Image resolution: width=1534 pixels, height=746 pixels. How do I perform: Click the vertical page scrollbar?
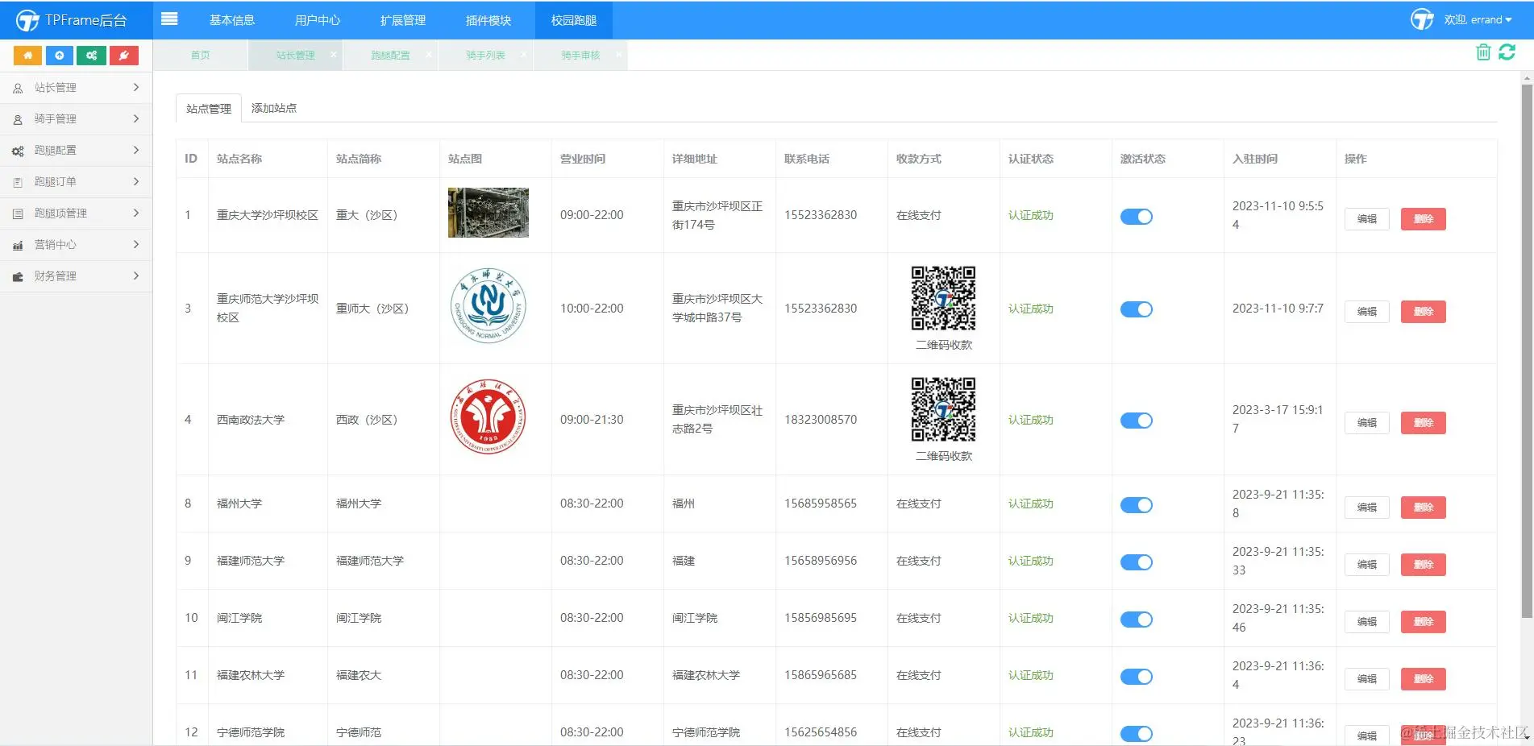pos(1527,350)
